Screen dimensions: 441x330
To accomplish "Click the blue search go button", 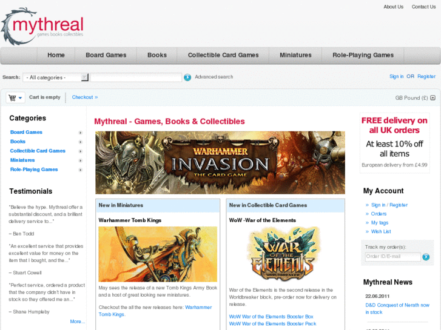I will (x=187, y=78).
